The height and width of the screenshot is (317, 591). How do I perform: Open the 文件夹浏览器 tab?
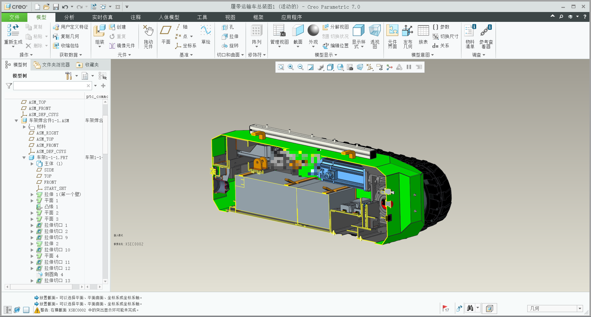click(x=52, y=65)
